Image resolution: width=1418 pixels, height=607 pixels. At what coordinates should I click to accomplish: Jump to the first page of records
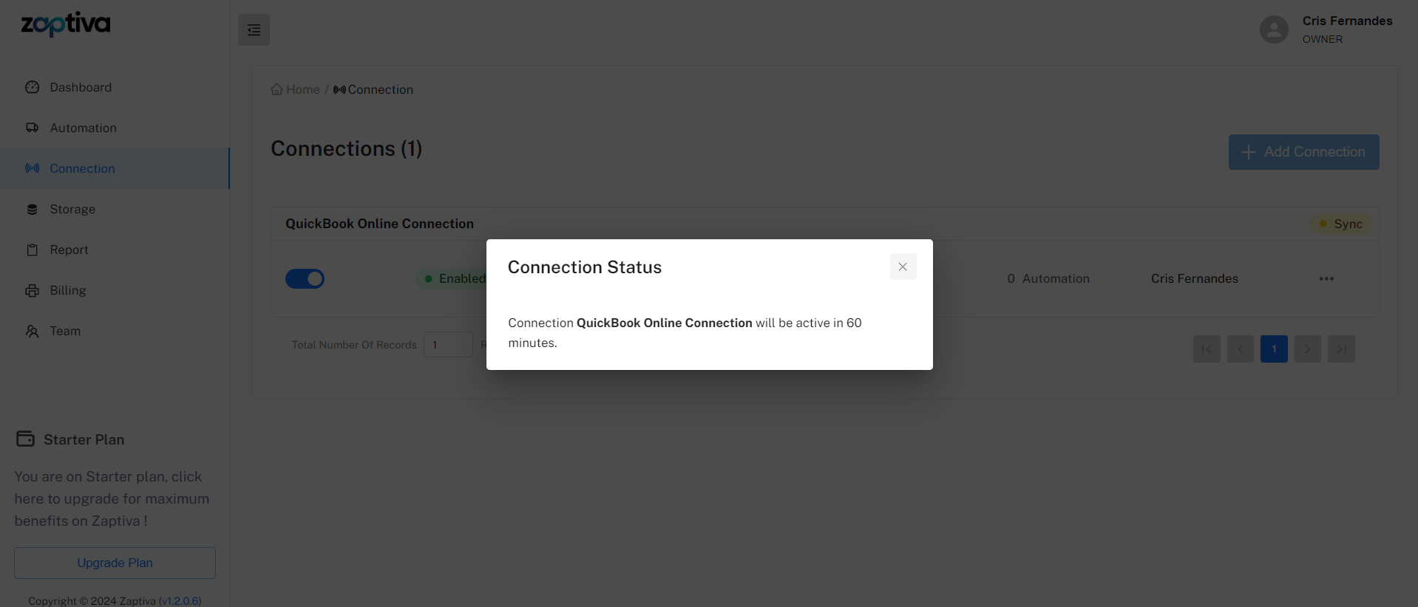(x=1207, y=349)
